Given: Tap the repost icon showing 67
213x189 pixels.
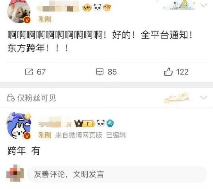Looking at the screenshot, I should tap(29, 72).
